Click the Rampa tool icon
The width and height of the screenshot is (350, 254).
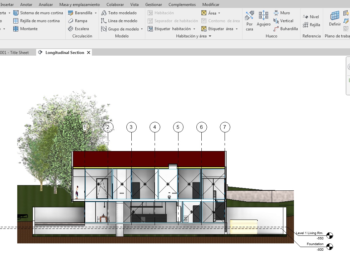tap(71, 21)
